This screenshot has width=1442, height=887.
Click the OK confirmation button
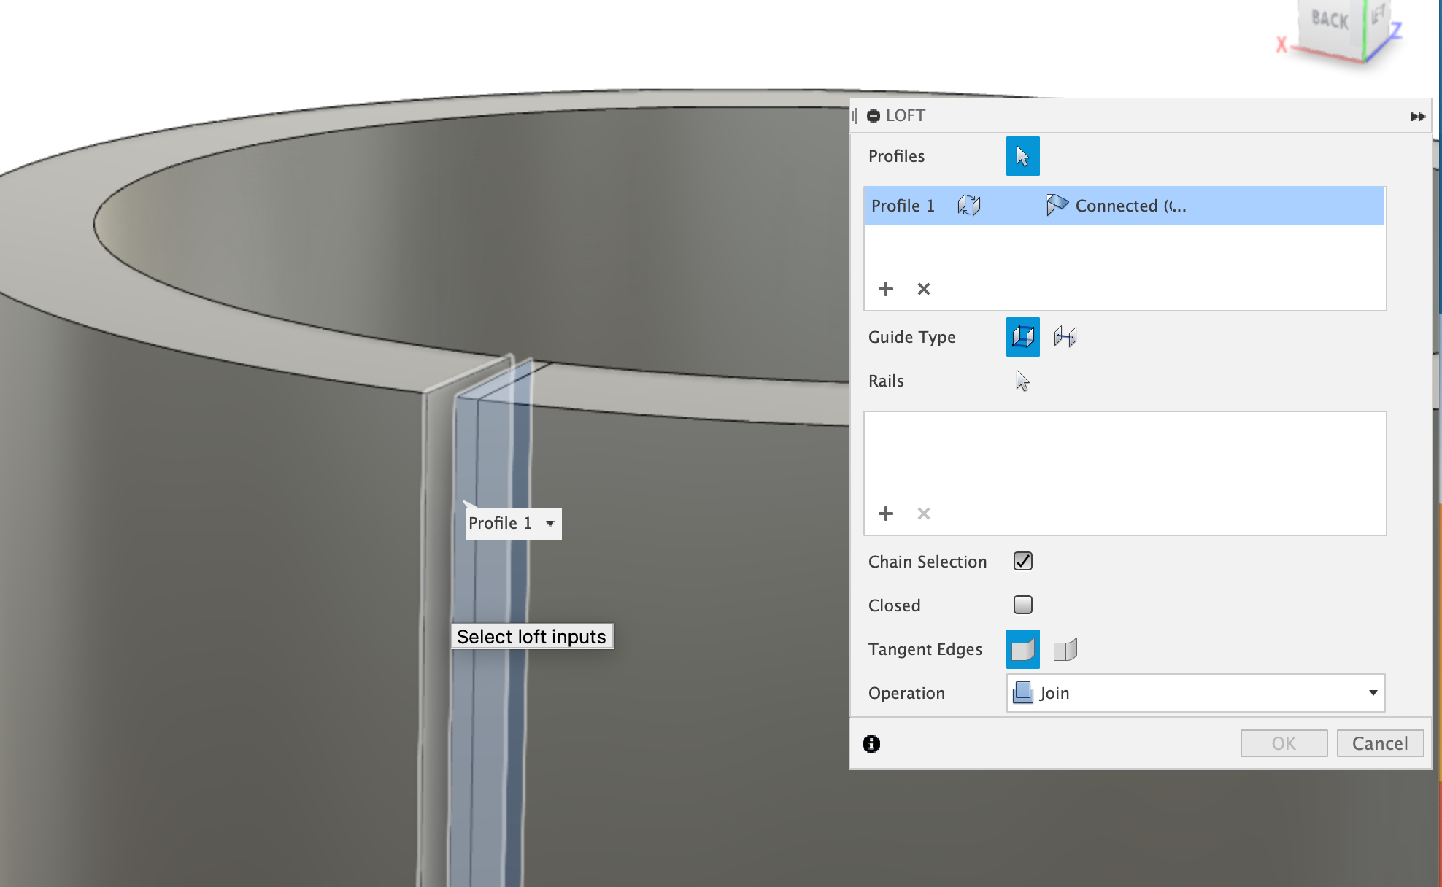point(1284,743)
